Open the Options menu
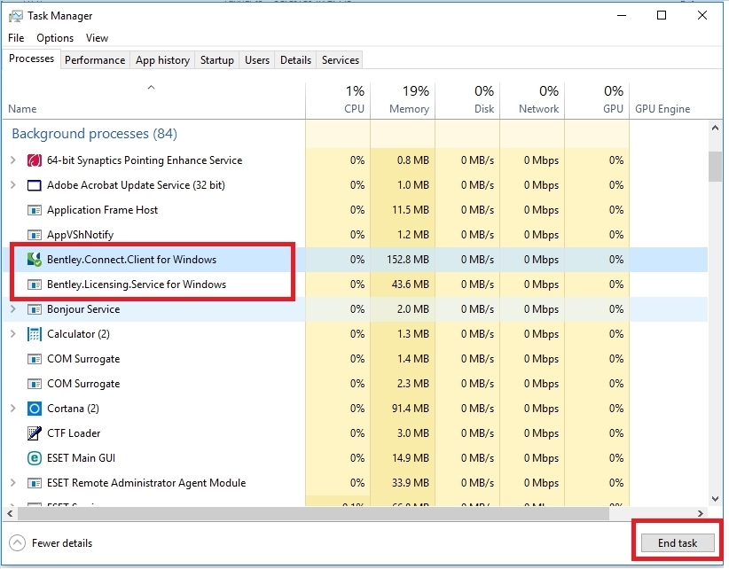Screen dimensions: 729x569 (55, 38)
